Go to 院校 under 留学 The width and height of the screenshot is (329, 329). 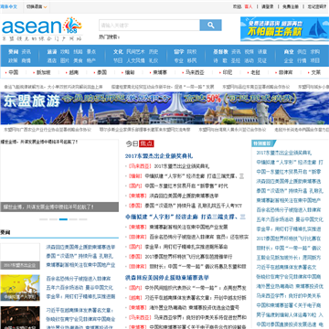[x=192, y=52]
